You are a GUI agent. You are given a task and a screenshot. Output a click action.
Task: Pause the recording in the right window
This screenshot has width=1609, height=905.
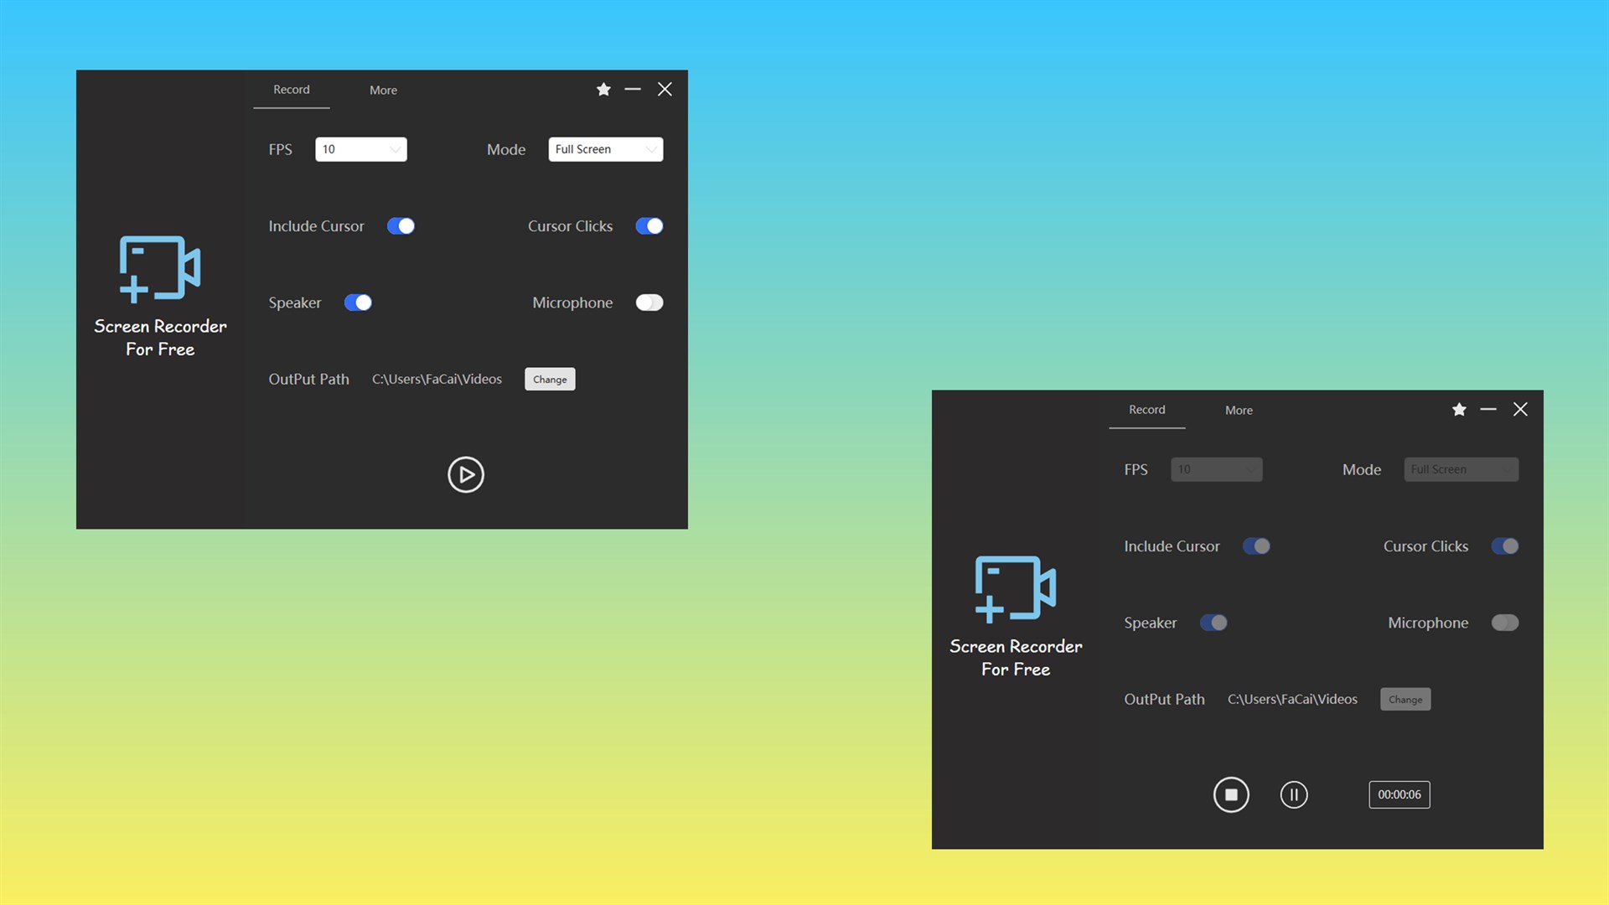click(x=1293, y=794)
